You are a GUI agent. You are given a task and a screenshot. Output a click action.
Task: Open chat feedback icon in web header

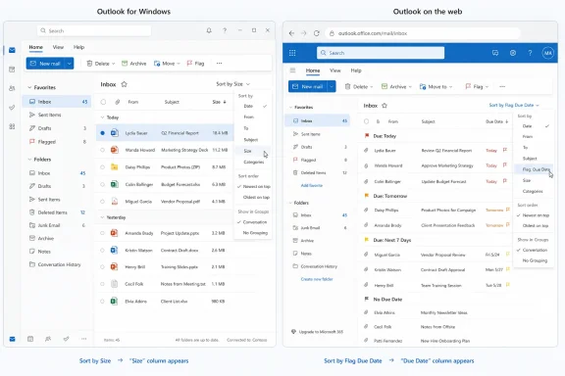click(495, 53)
